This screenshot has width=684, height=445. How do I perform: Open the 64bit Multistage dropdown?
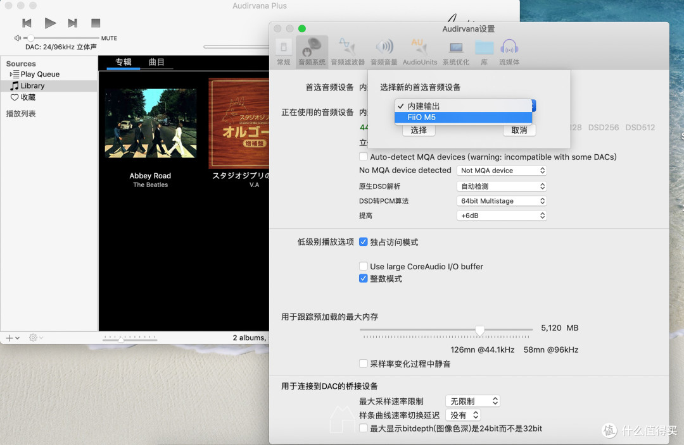point(502,201)
